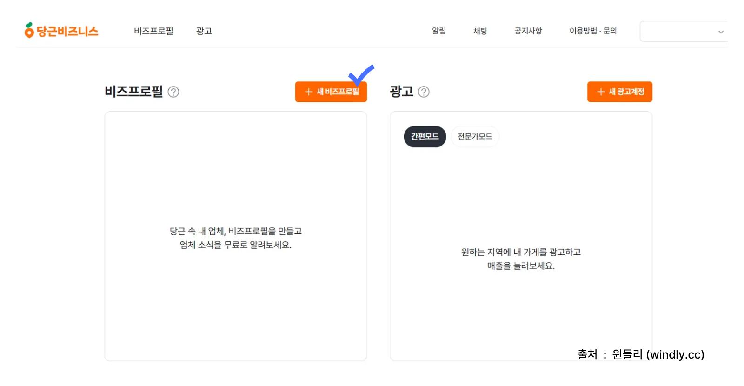Open the 광고 help question mark
This screenshot has width=744, height=386.
click(424, 92)
